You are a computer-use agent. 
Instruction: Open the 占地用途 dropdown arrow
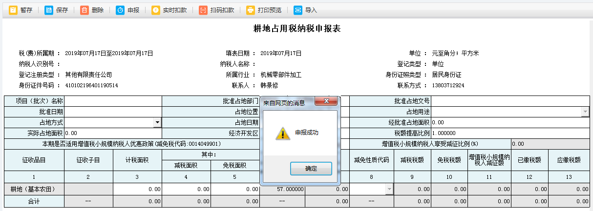[585, 112]
